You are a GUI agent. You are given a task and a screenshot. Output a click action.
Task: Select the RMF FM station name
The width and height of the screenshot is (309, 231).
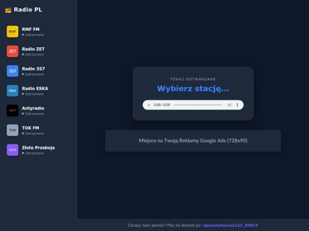(30, 29)
